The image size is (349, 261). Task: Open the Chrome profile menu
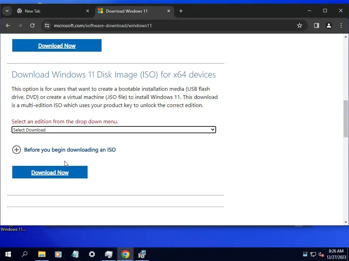pyautogui.click(x=329, y=25)
